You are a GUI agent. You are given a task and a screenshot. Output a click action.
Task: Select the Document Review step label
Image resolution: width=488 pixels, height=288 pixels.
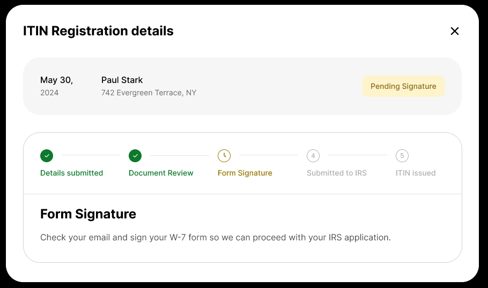click(x=161, y=173)
